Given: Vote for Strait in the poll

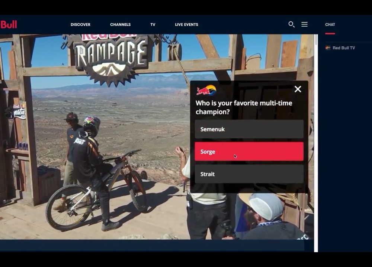Looking at the screenshot, I should [249, 174].
